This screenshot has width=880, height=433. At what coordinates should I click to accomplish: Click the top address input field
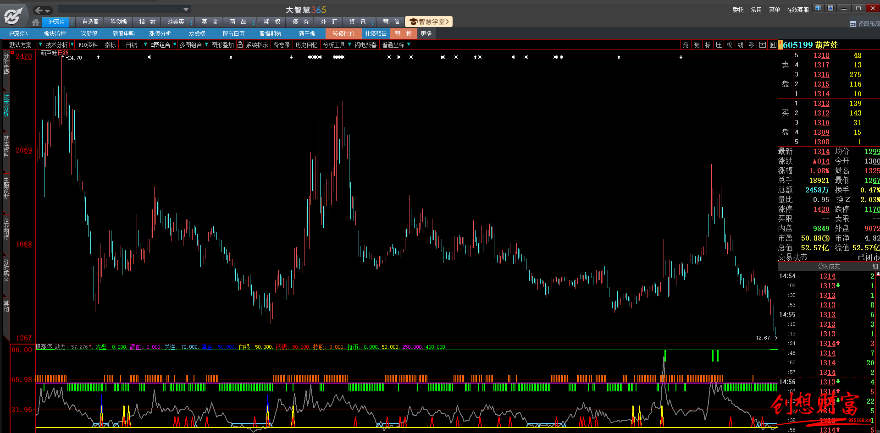120,10
